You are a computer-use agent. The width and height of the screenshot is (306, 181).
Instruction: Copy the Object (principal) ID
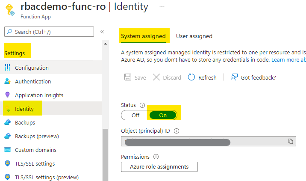290,141
